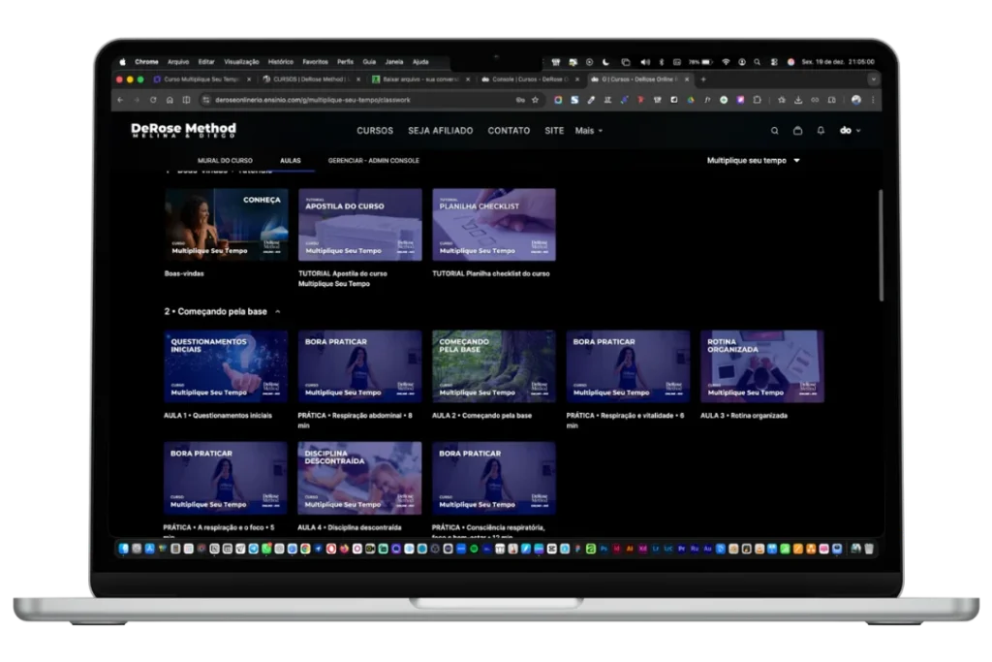Go to the CURSOS page
992x662 pixels.
(375, 131)
